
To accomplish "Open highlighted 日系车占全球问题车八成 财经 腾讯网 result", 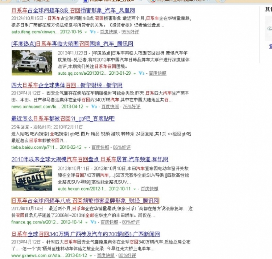I will (x=85, y=201).
